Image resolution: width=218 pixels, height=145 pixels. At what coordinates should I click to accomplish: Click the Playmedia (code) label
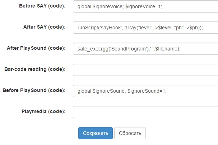tap(43, 111)
